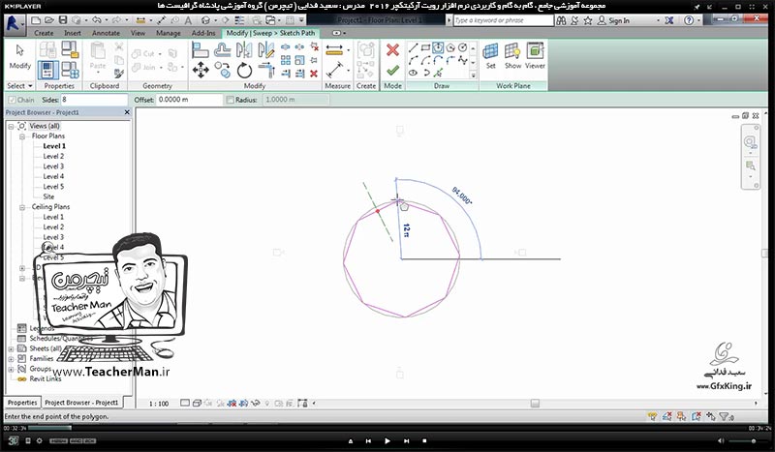Image resolution: width=775 pixels, height=452 pixels.
Task: Open the Insert ribbon tab
Action: pyautogui.click(x=72, y=33)
